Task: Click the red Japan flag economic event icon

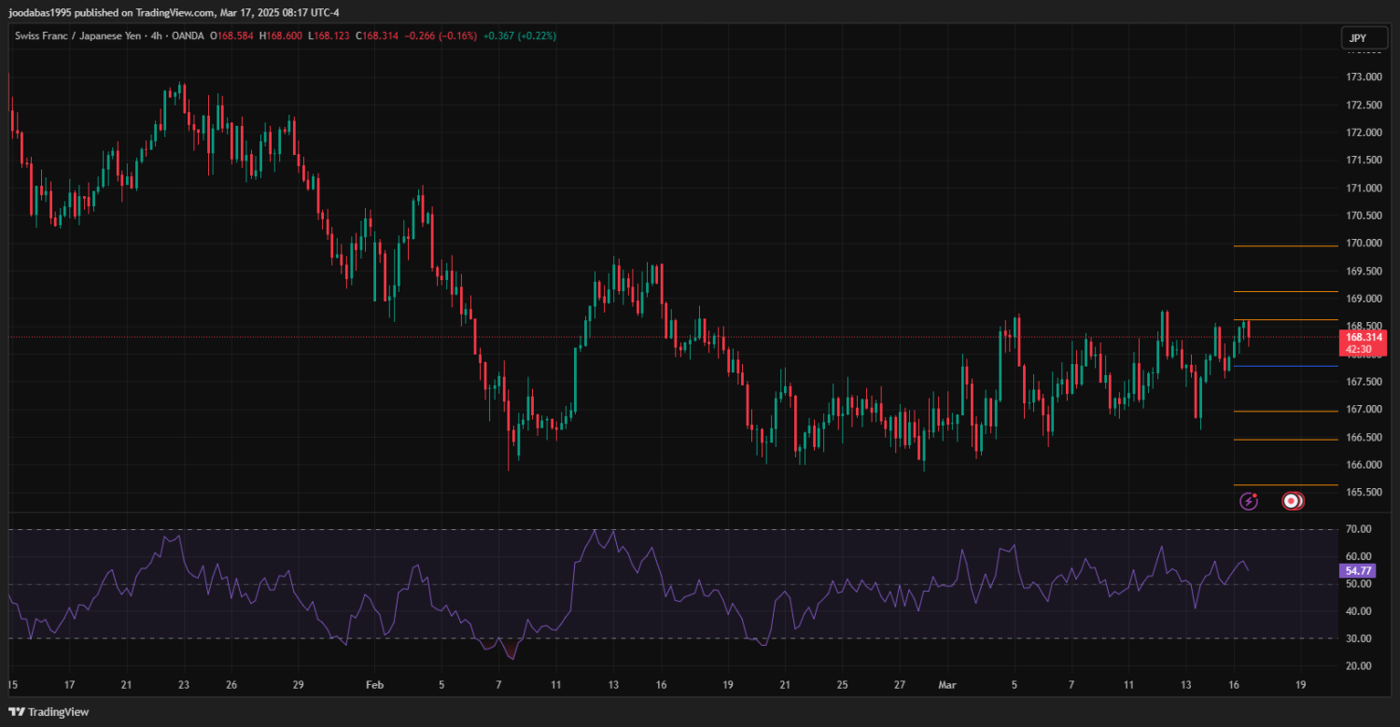Action: coord(1292,501)
